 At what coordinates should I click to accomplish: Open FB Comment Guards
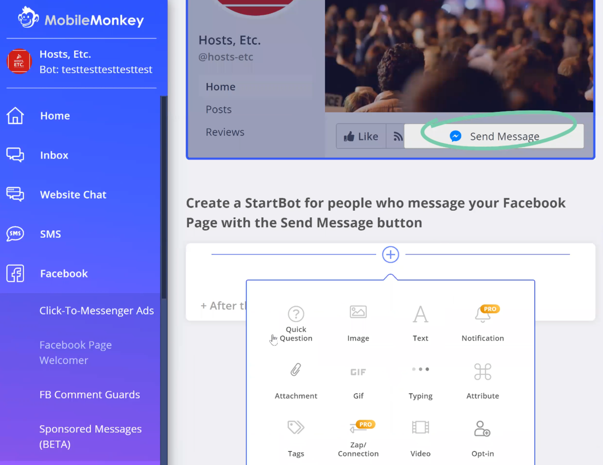click(x=89, y=395)
